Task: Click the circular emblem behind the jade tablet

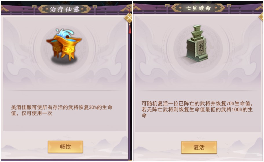Action: [198, 49]
